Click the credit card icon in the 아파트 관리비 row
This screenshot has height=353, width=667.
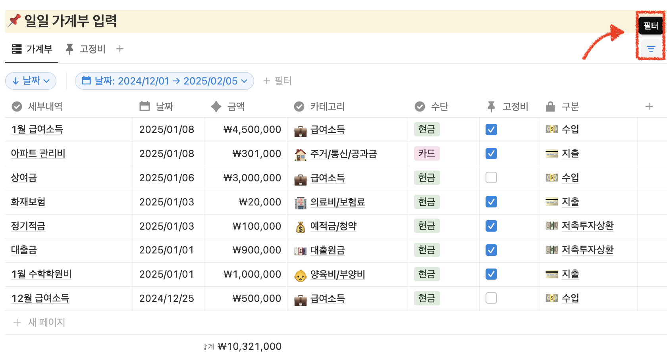(x=552, y=153)
